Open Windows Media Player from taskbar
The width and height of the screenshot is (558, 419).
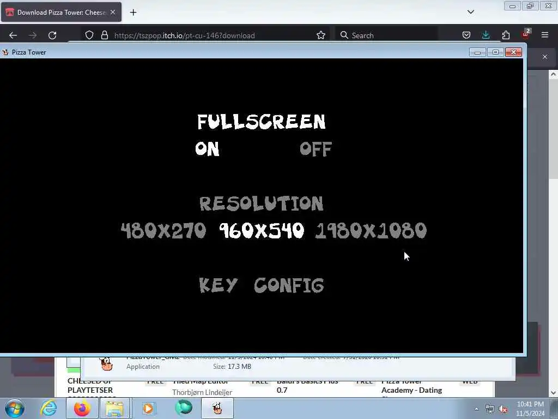tap(148, 408)
